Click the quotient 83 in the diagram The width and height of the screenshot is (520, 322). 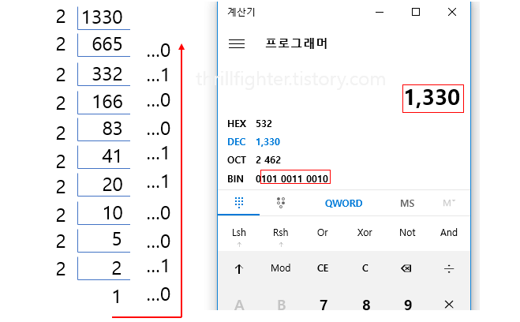tap(112, 129)
